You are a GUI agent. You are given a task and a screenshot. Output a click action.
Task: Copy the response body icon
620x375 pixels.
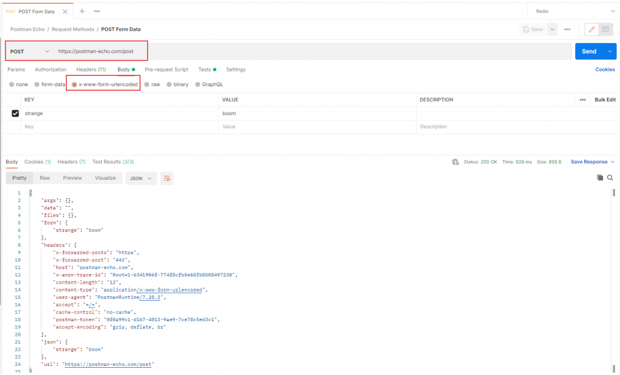tap(600, 178)
